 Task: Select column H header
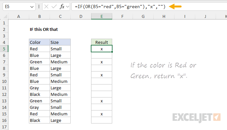[x=164, y=16]
